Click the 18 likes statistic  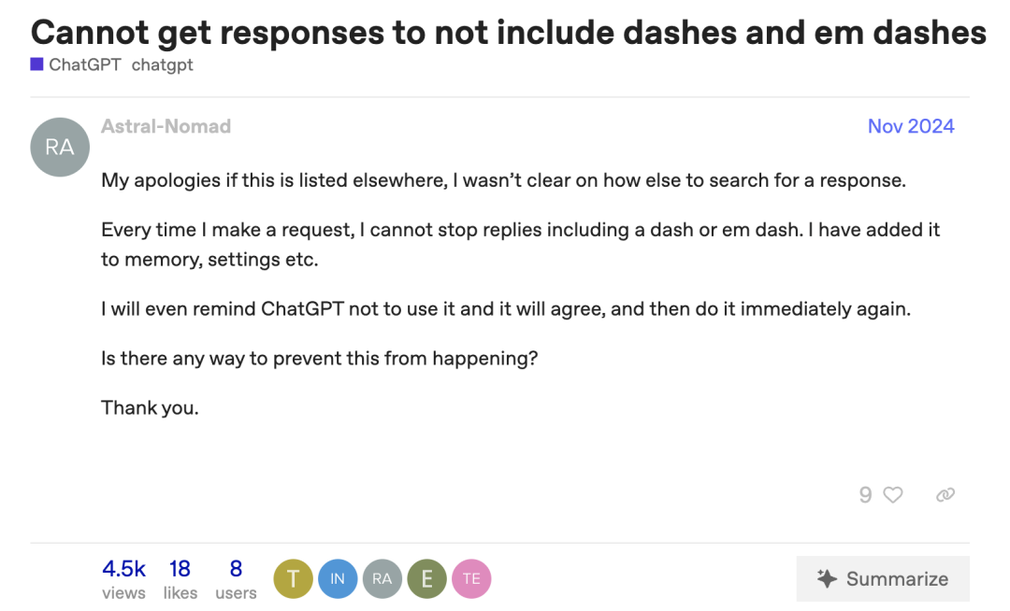(x=180, y=579)
